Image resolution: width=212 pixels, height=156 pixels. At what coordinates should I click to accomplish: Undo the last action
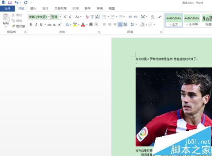coord(17,3)
